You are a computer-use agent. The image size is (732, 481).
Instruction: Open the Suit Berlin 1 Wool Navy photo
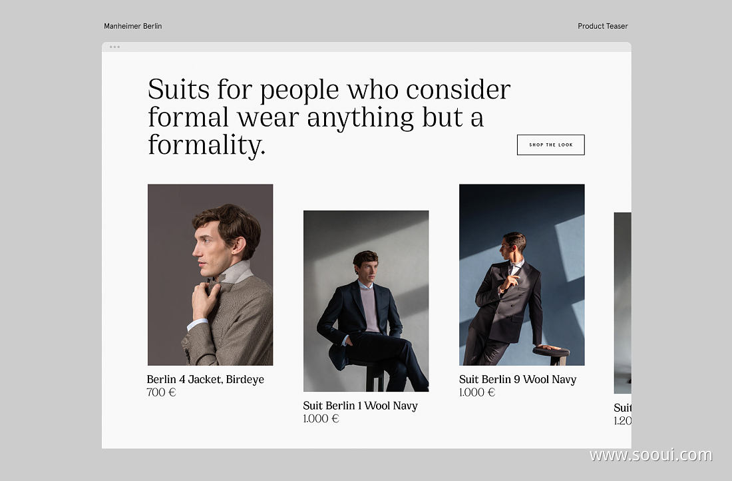[366, 301]
